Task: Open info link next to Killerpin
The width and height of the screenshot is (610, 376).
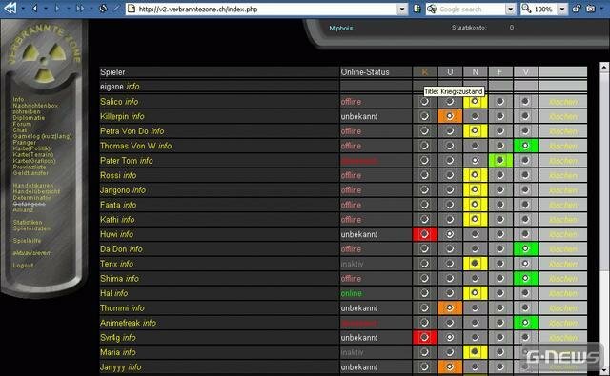Action: tap(137, 116)
